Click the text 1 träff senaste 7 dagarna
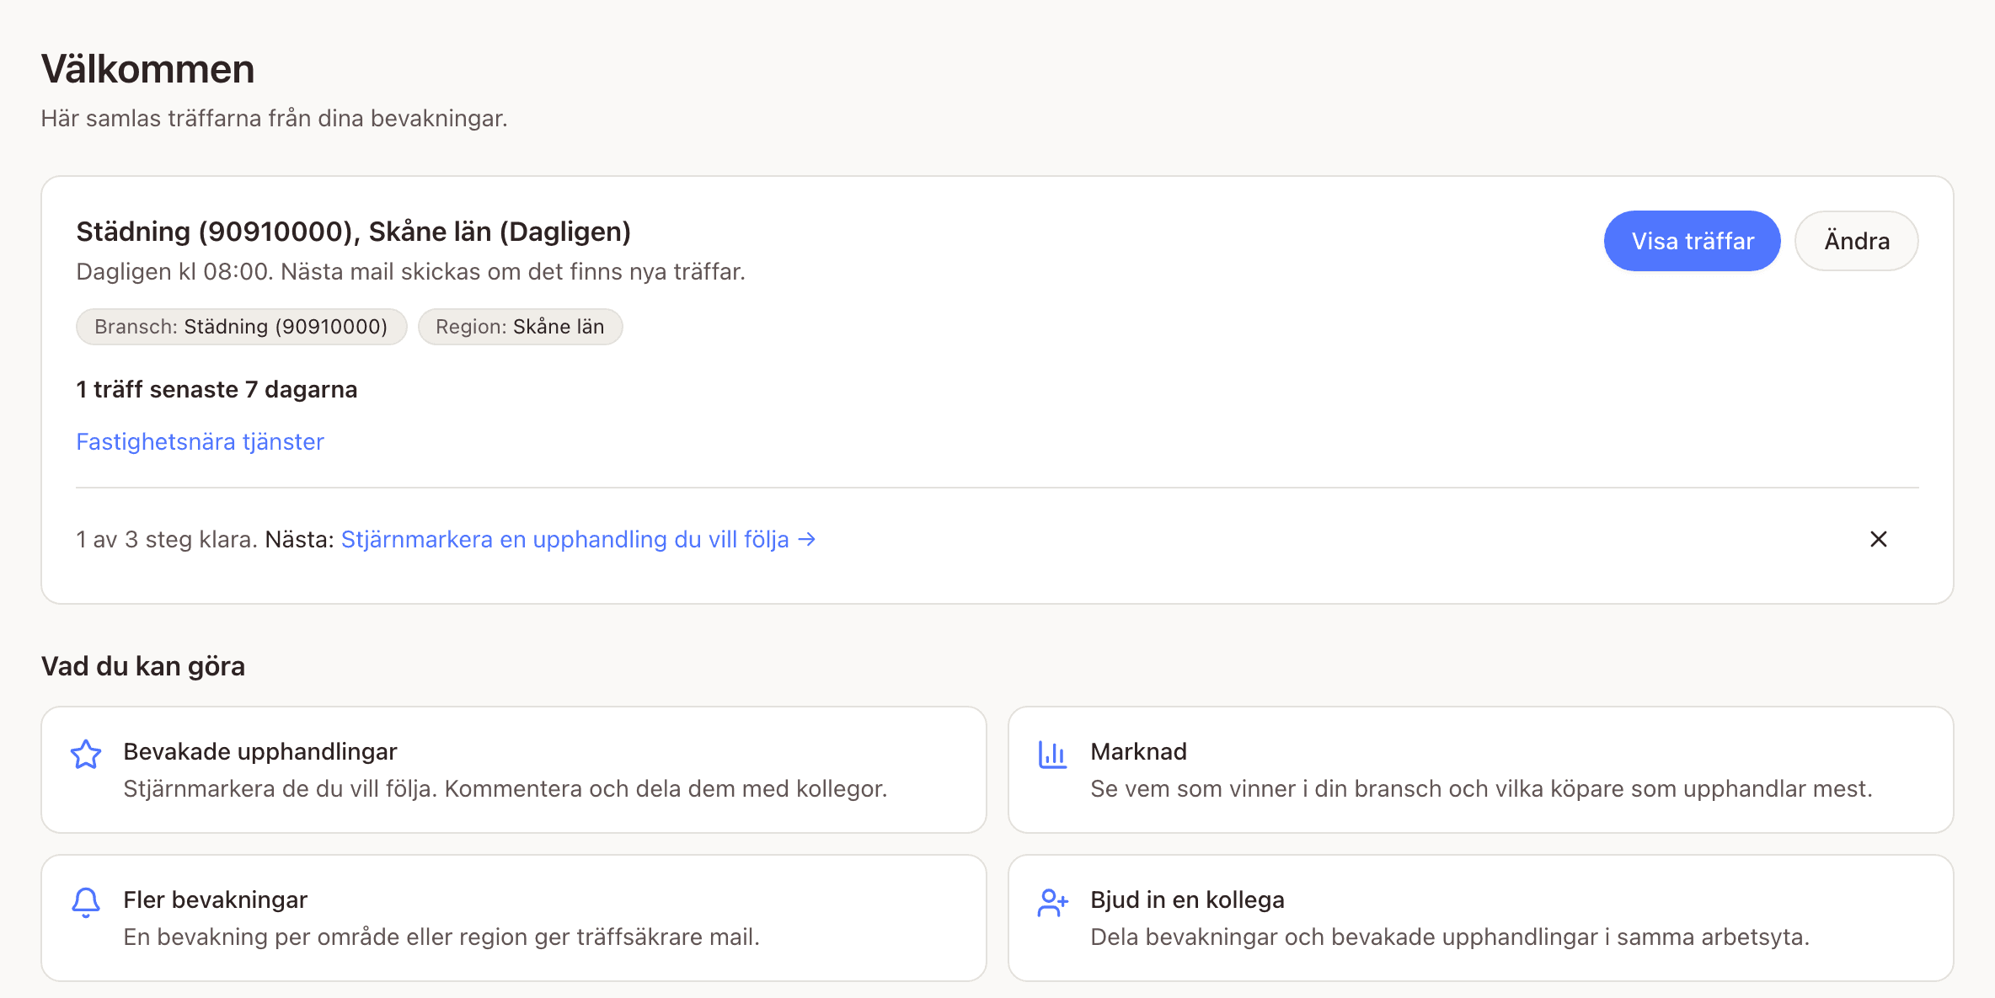This screenshot has height=998, width=1995. tap(217, 389)
